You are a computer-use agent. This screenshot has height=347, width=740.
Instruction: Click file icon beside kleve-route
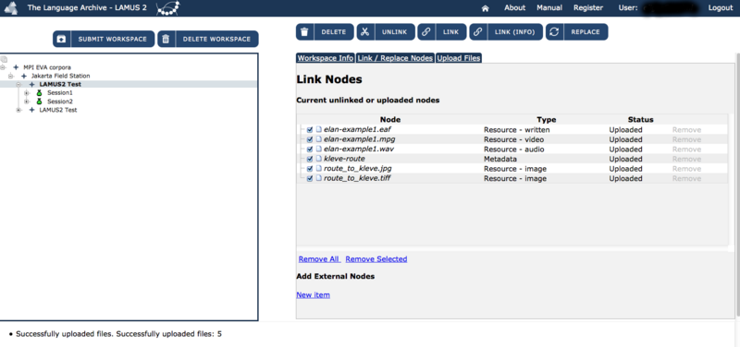[318, 159]
